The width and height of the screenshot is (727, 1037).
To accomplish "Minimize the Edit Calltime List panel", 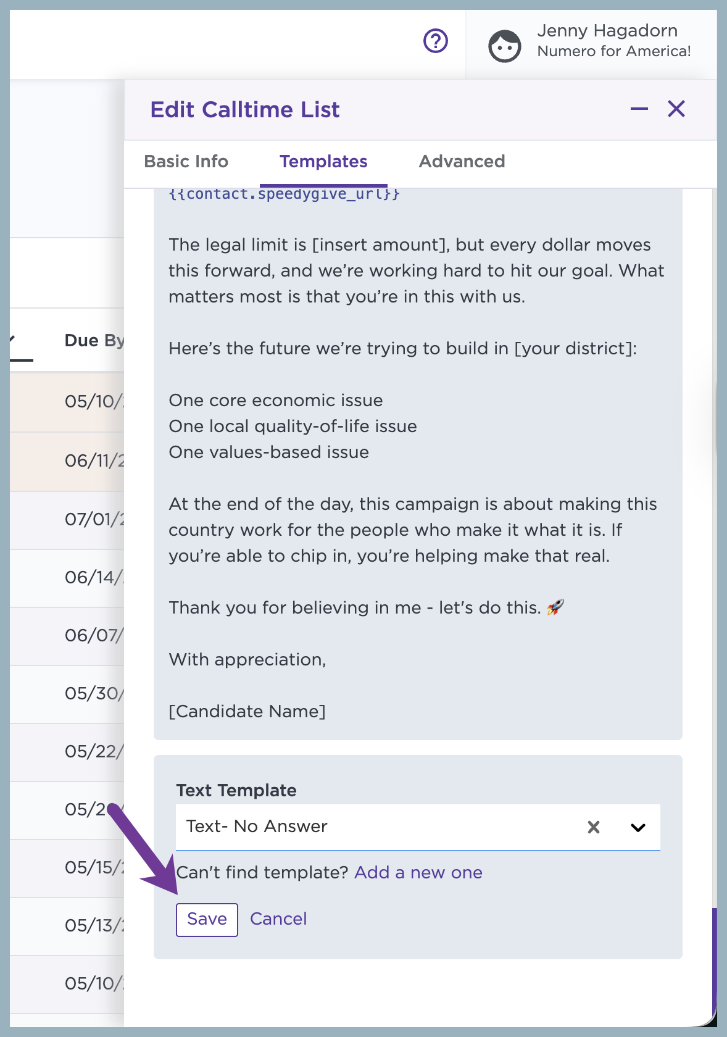I will [639, 109].
